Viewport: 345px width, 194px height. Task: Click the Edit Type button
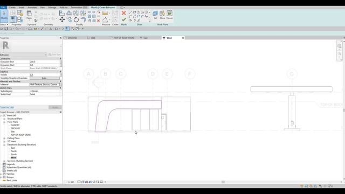[54, 54]
